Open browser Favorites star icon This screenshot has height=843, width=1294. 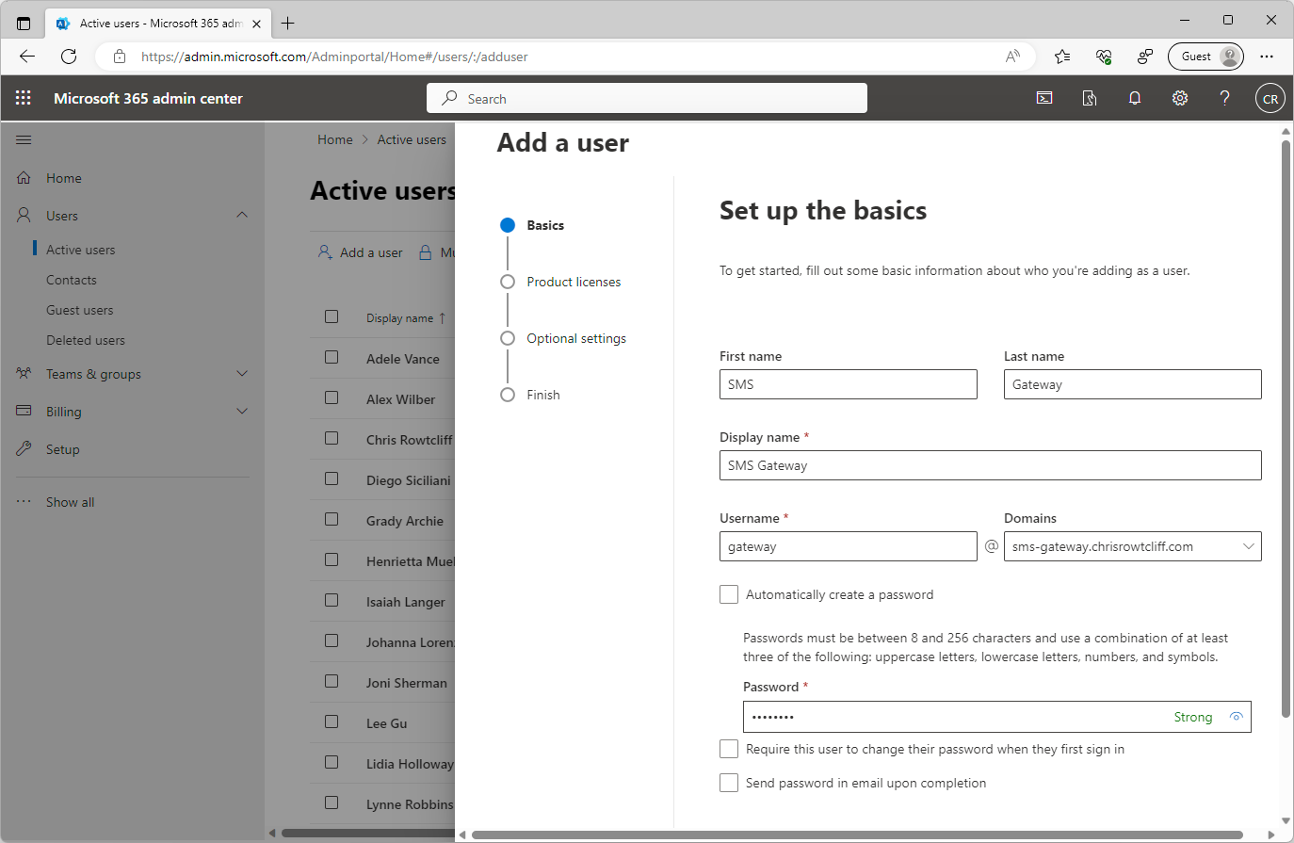tap(1062, 57)
